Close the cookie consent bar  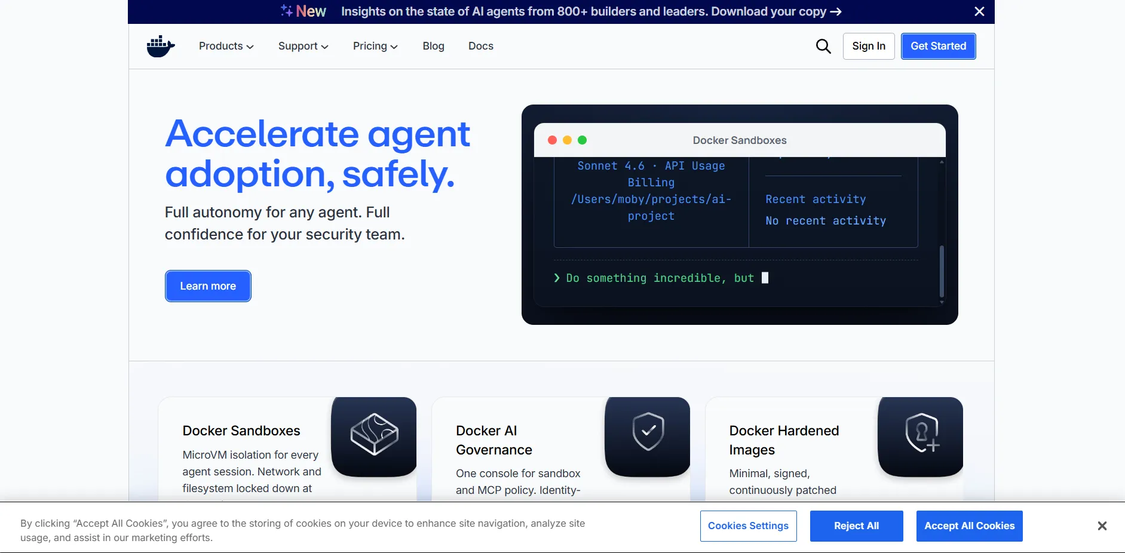click(x=1102, y=526)
